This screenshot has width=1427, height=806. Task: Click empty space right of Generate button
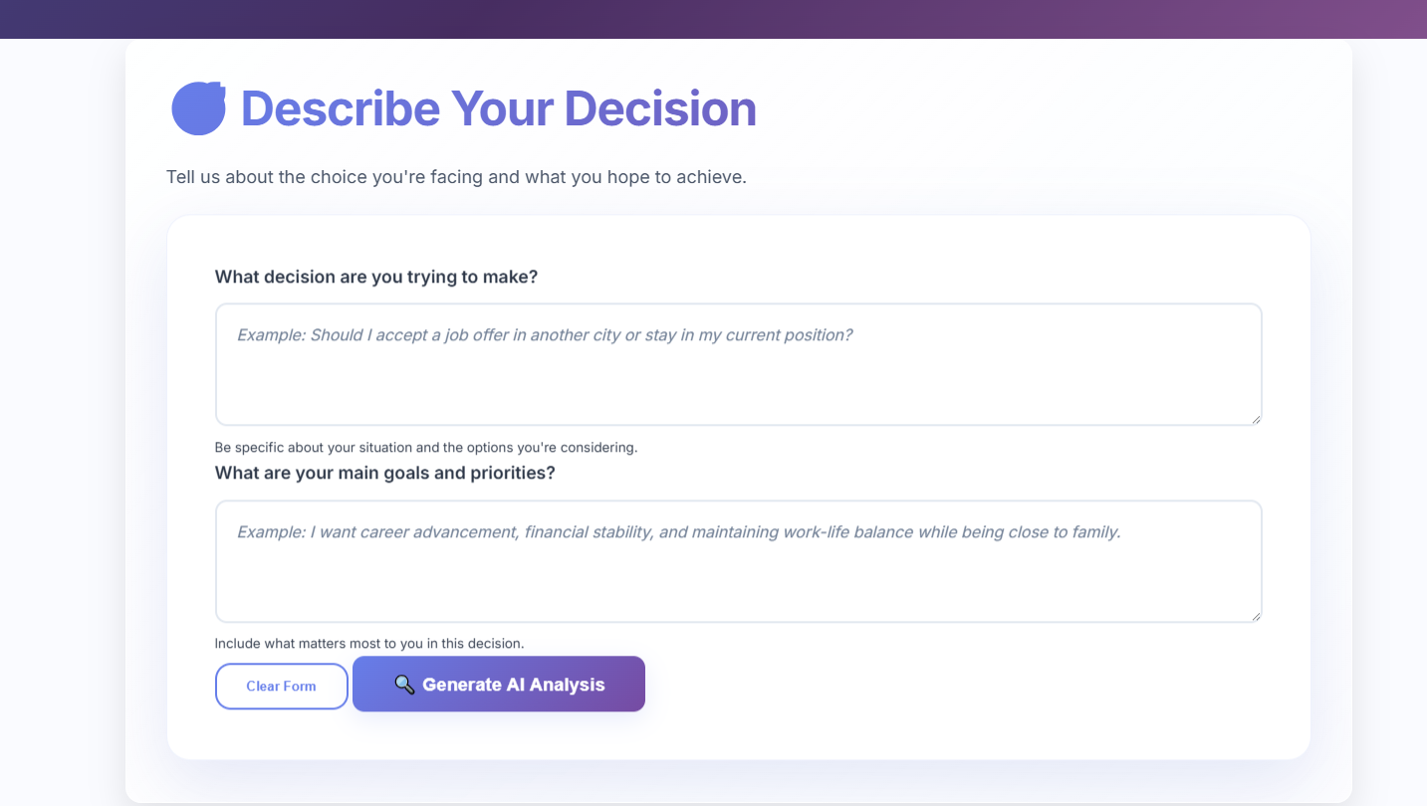[946, 685]
